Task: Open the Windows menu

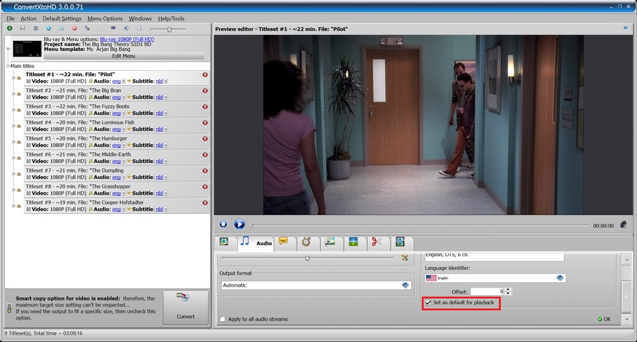Action: pos(140,19)
